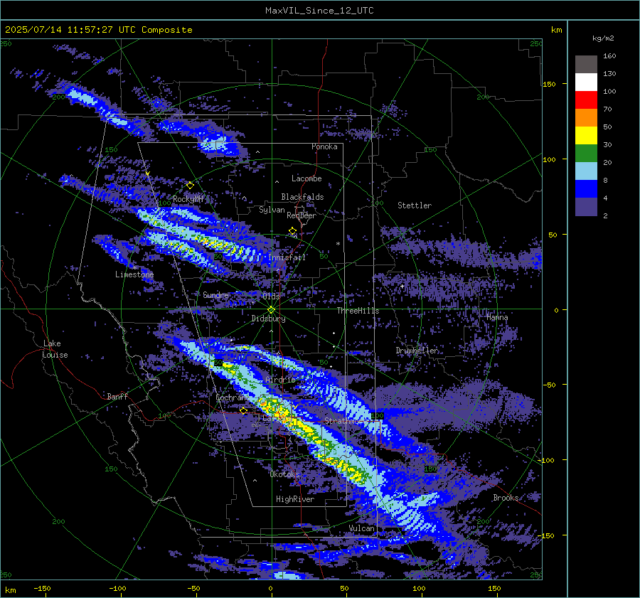
Task: Click the white caret marker left of Ponoka
Action: point(257,152)
